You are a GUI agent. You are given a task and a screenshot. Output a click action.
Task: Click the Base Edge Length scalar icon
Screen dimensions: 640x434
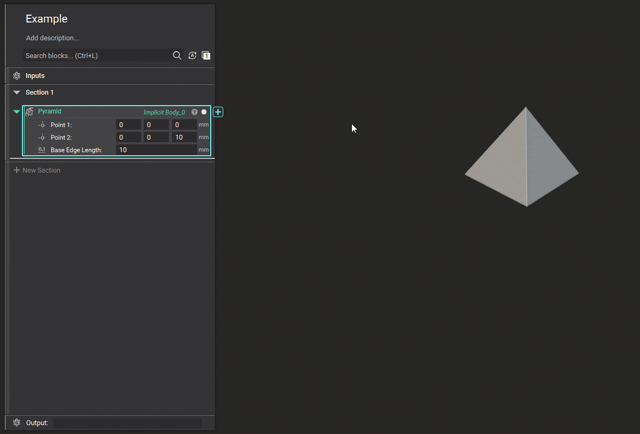pos(42,150)
